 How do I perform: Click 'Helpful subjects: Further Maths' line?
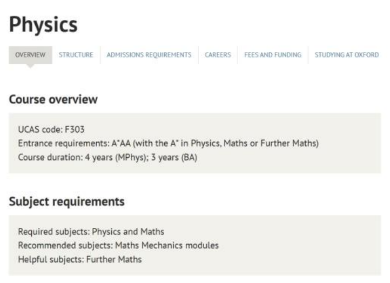click(79, 259)
